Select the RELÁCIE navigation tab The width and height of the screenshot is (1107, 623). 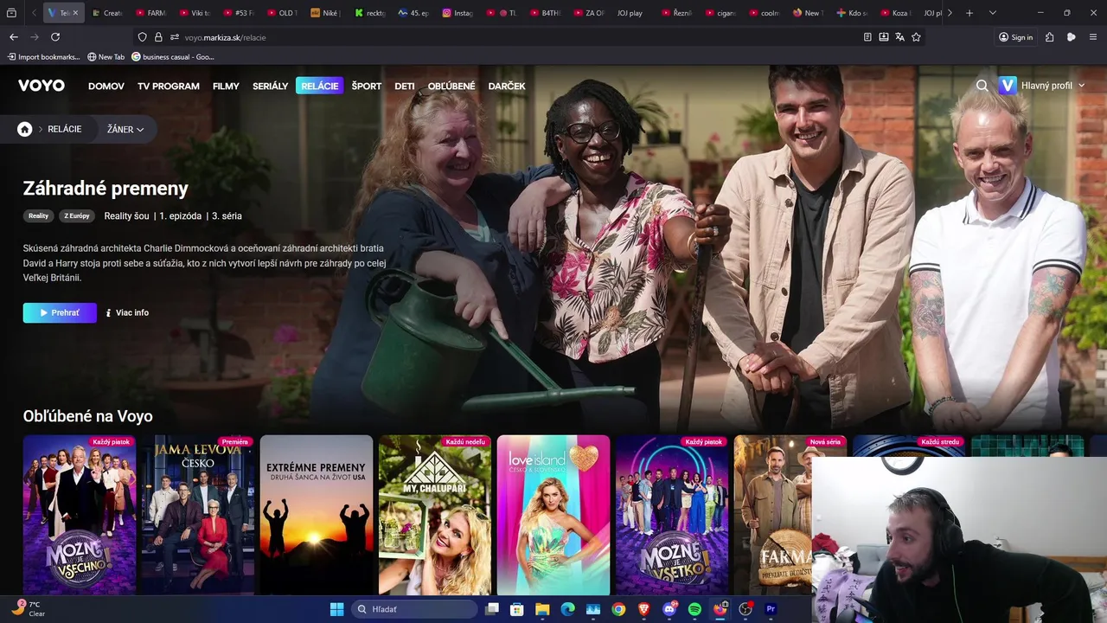point(320,86)
